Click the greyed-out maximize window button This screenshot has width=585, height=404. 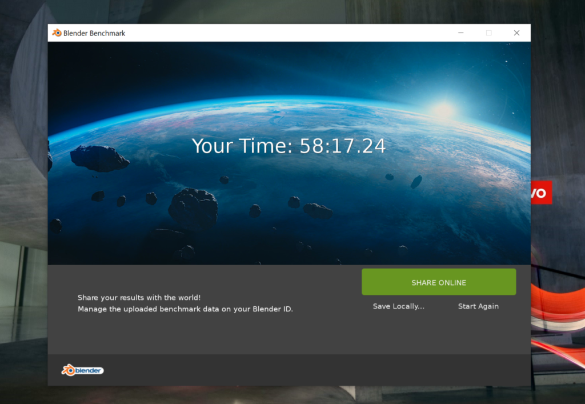coord(488,33)
